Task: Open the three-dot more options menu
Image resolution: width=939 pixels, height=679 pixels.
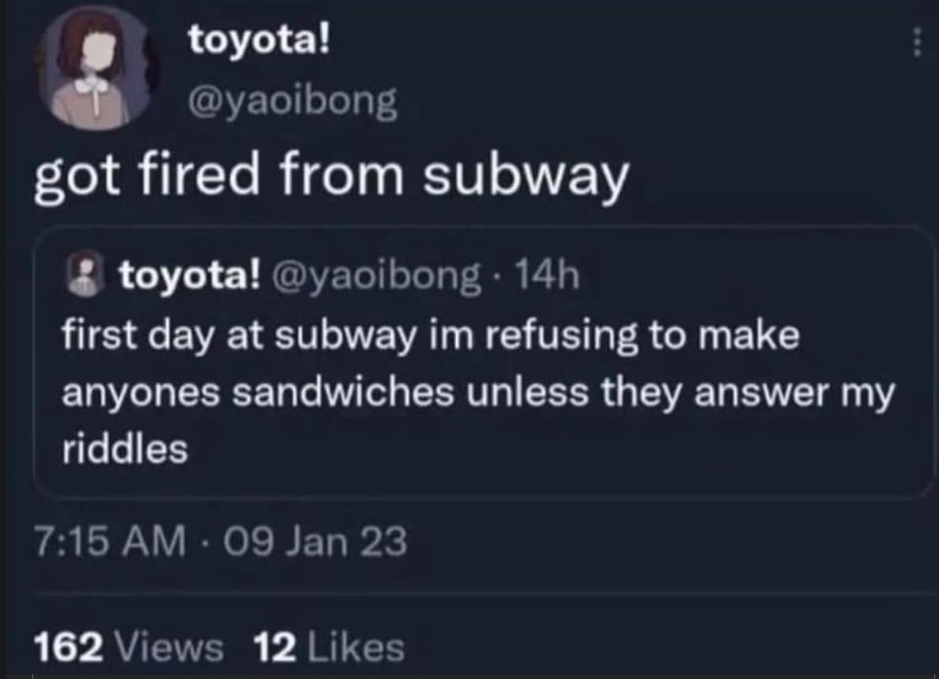Action: click(916, 39)
